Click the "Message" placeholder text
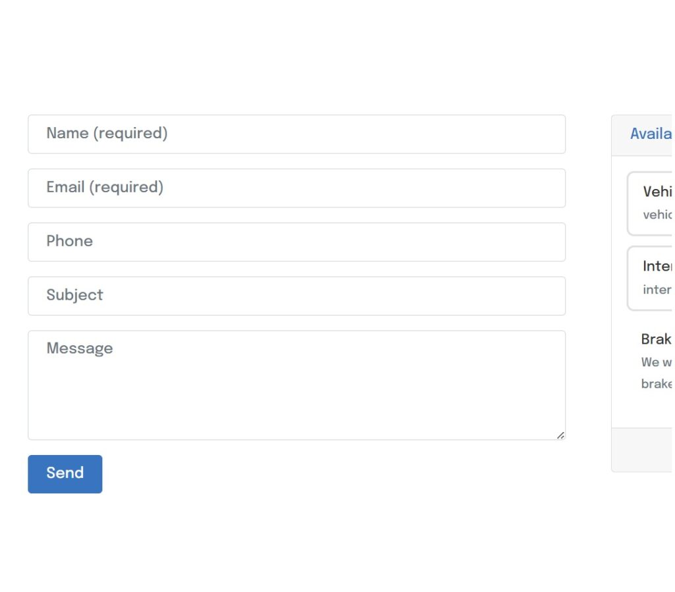 [x=80, y=348]
